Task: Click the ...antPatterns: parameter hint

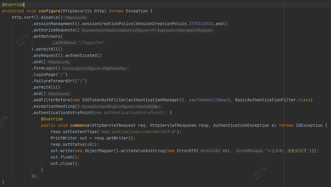Action: click(x=64, y=43)
